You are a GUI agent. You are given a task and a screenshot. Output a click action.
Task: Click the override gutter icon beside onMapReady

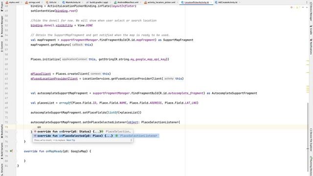[11, 151]
